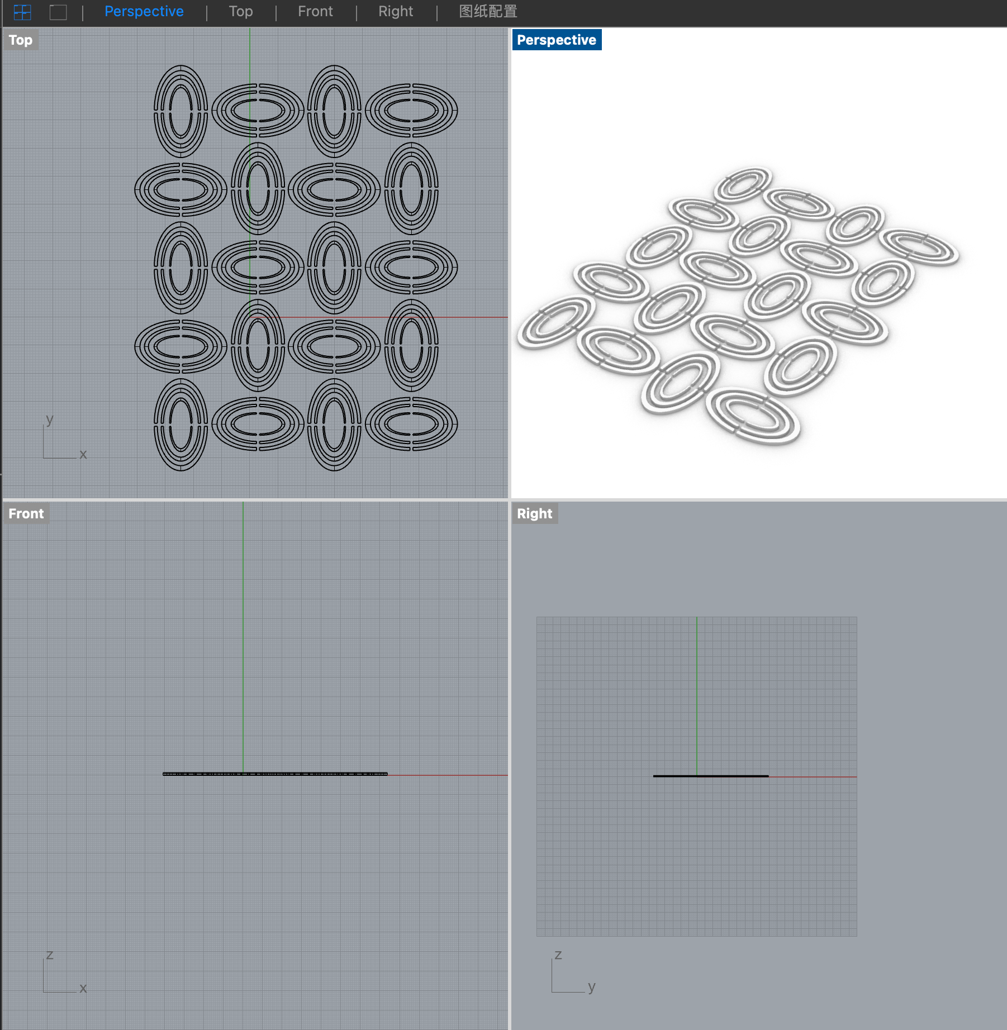Switch to the Front tab
Image resolution: width=1007 pixels, height=1030 pixels.
[x=315, y=11]
